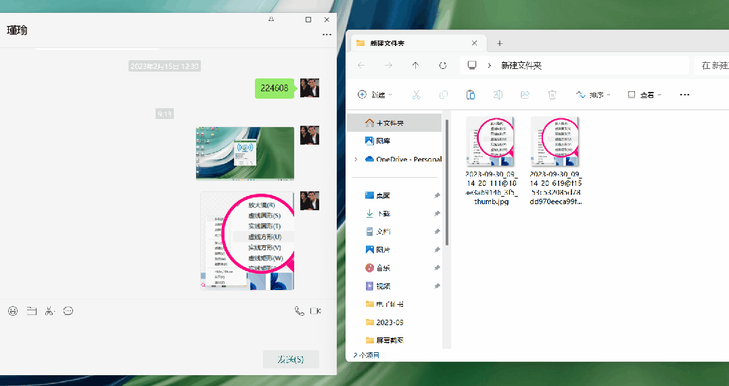This screenshot has width=729, height=386.
Task: Unpin 桌面 using its pin icon
Action: click(437, 195)
